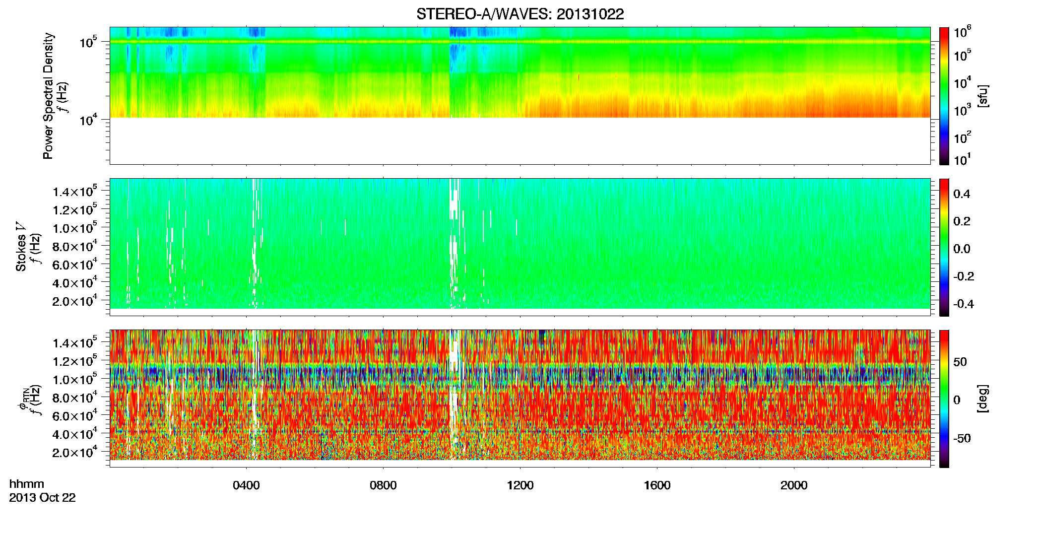Viewport: 1040px width, 536px height.
Task: Click the 4.0×10^4 tick of φRTN axis
Action: pyautogui.click(x=75, y=434)
